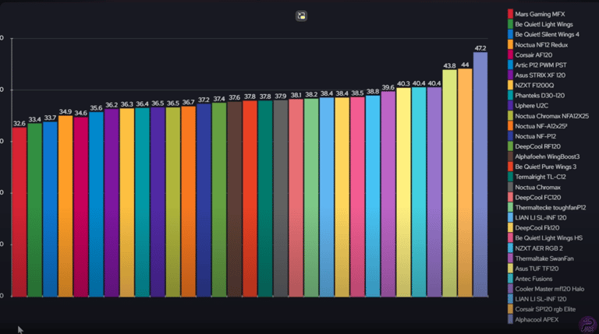Click the 36.3 value label
This screenshot has width=599, height=334.
(x=127, y=104)
